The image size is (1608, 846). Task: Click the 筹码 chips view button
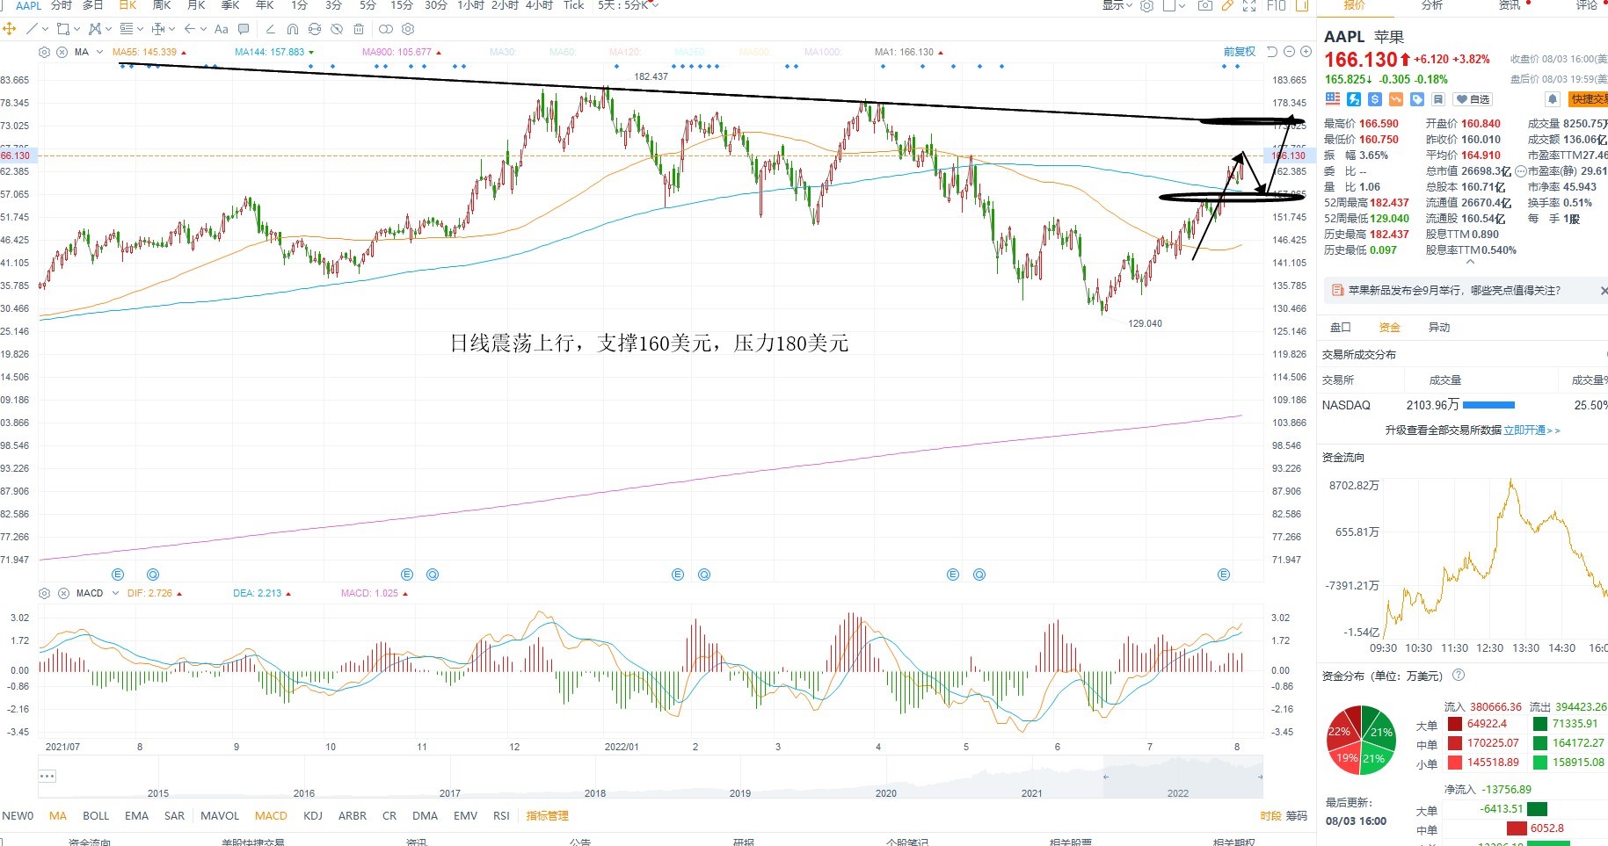(1297, 816)
